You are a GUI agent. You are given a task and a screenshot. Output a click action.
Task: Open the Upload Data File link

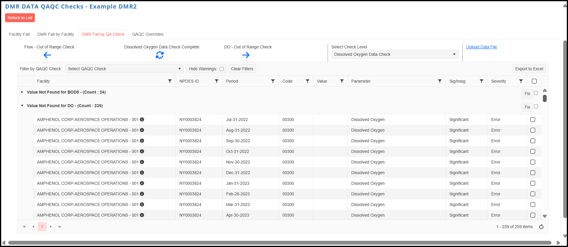click(x=482, y=47)
